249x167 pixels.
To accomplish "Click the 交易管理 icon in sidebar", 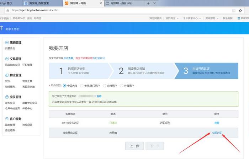I will [7, 59].
